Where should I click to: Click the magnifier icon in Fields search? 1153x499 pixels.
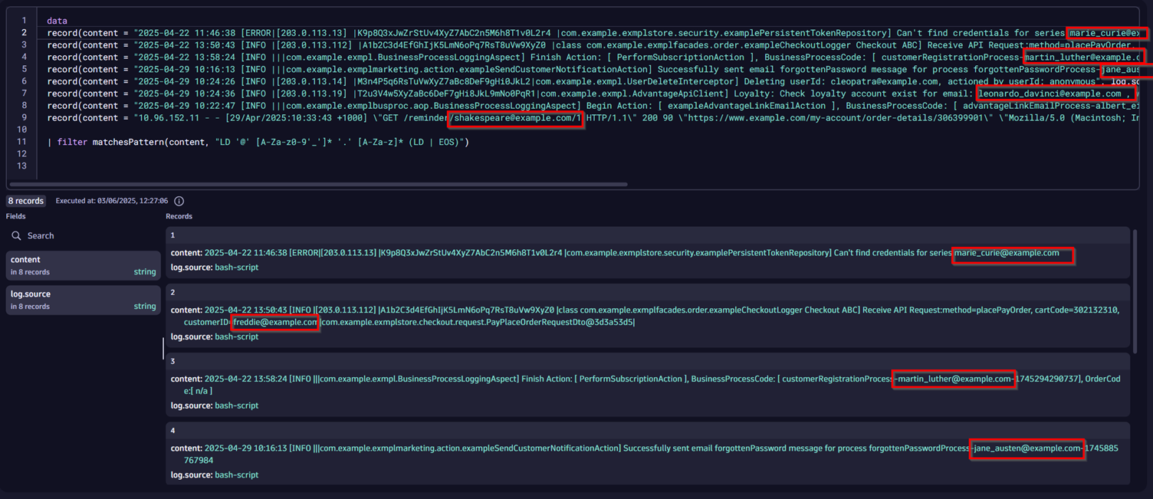point(16,236)
